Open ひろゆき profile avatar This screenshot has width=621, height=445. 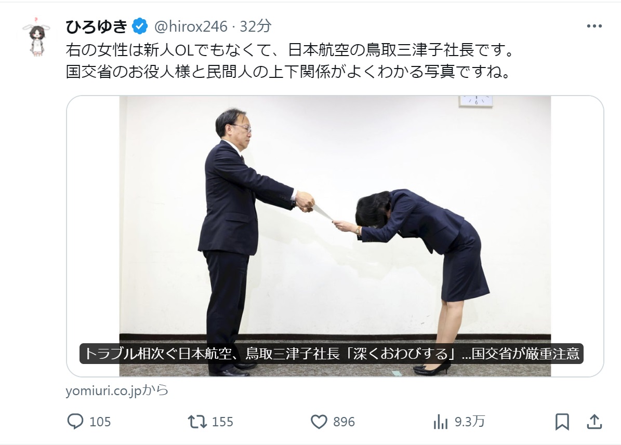point(37,36)
